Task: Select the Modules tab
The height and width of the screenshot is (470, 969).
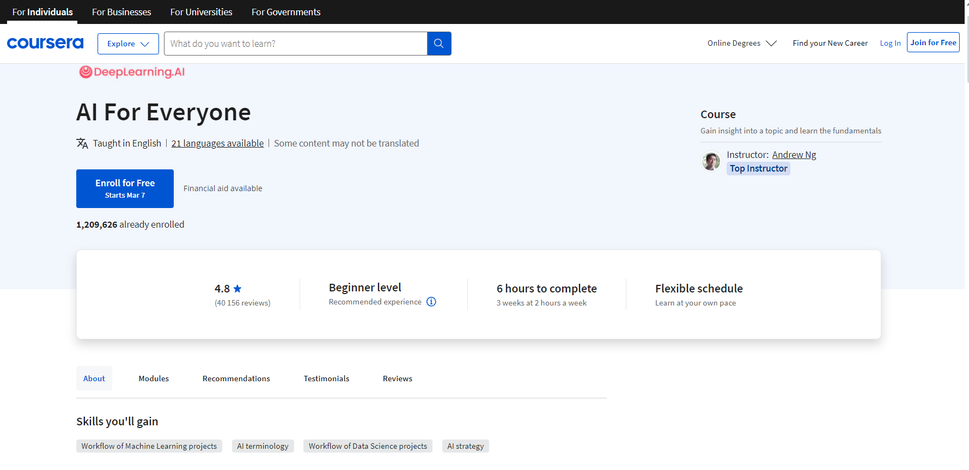Action: [154, 379]
